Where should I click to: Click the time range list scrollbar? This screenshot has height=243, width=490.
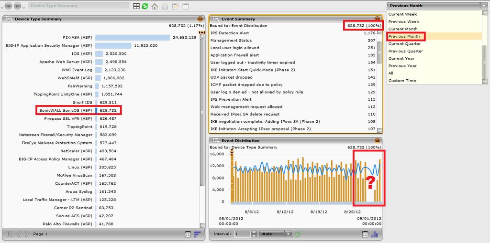pyautogui.click(x=485, y=47)
